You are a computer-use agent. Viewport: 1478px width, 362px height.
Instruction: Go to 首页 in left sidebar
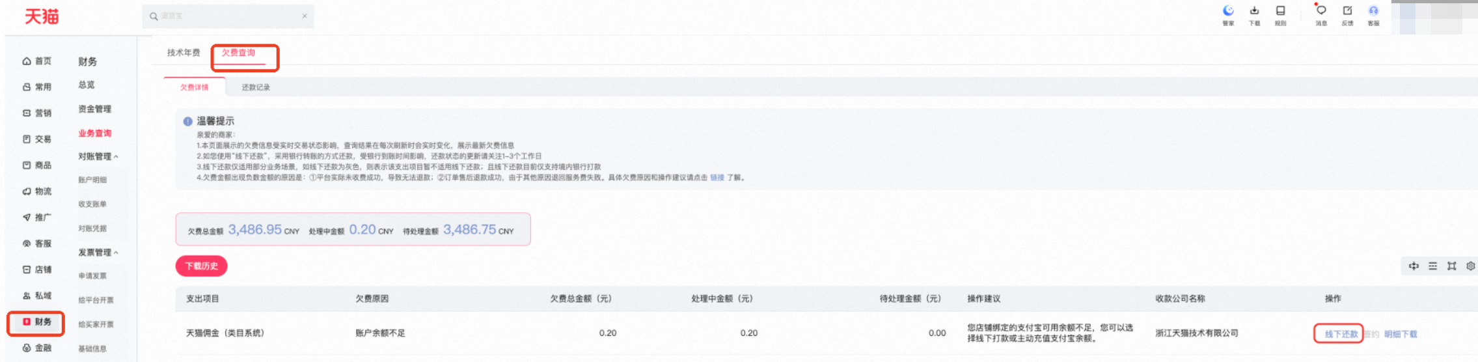(x=37, y=61)
